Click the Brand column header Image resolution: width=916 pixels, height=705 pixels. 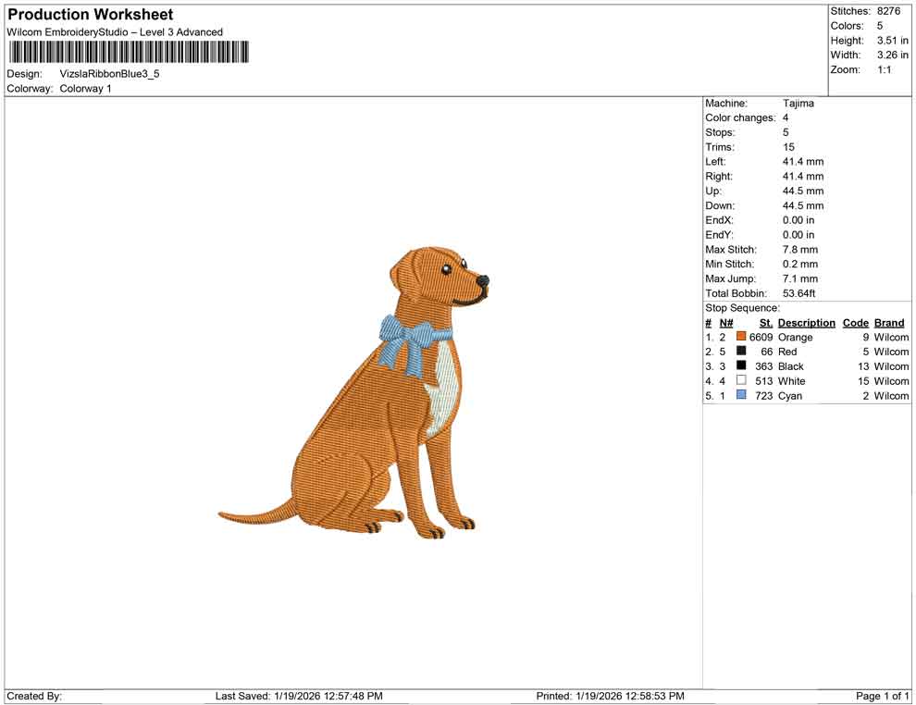click(x=888, y=322)
